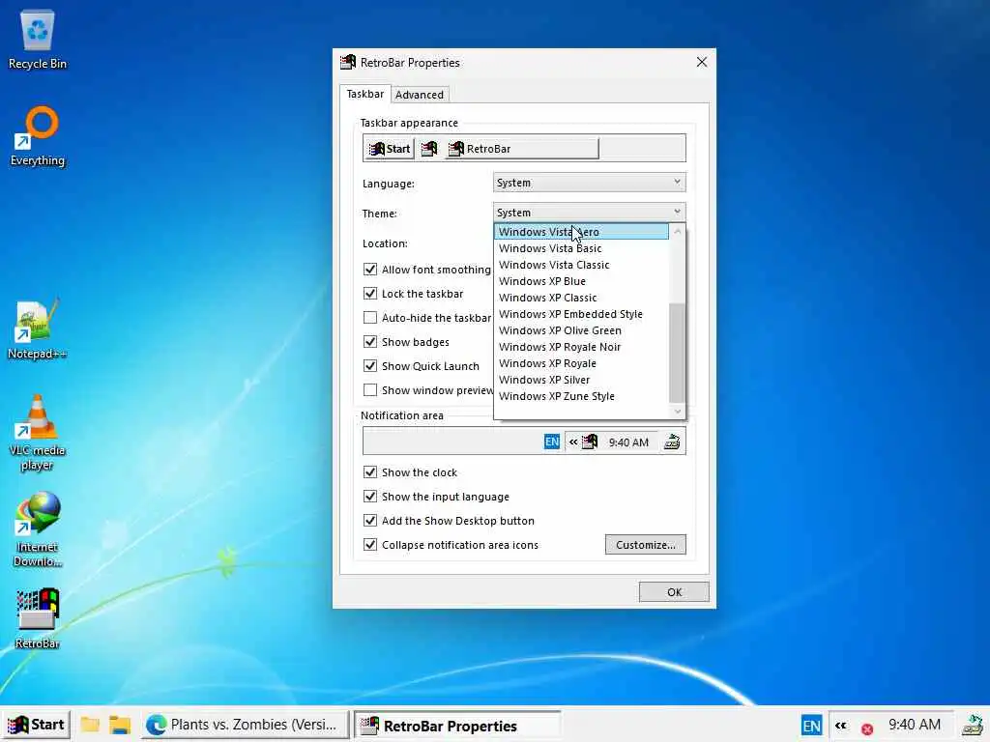
Task: Click the RetroBar icon in notification preview
Action: [x=590, y=442]
